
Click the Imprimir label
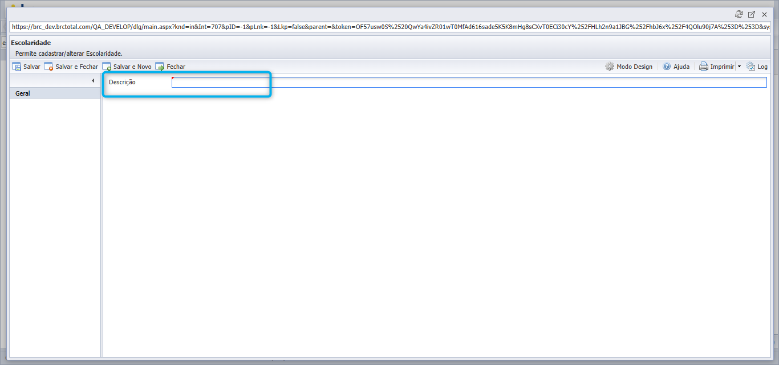pyautogui.click(x=723, y=67)
